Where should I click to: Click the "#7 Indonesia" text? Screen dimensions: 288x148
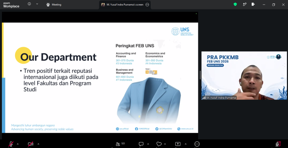(x=124, y=80)
